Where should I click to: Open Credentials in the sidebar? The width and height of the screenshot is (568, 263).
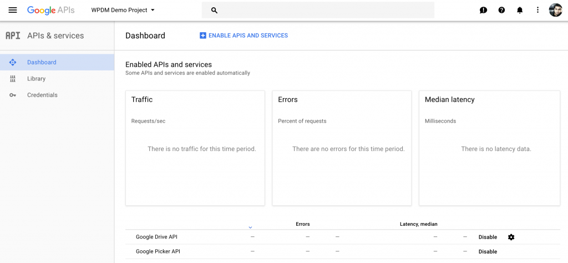point(57,95)
